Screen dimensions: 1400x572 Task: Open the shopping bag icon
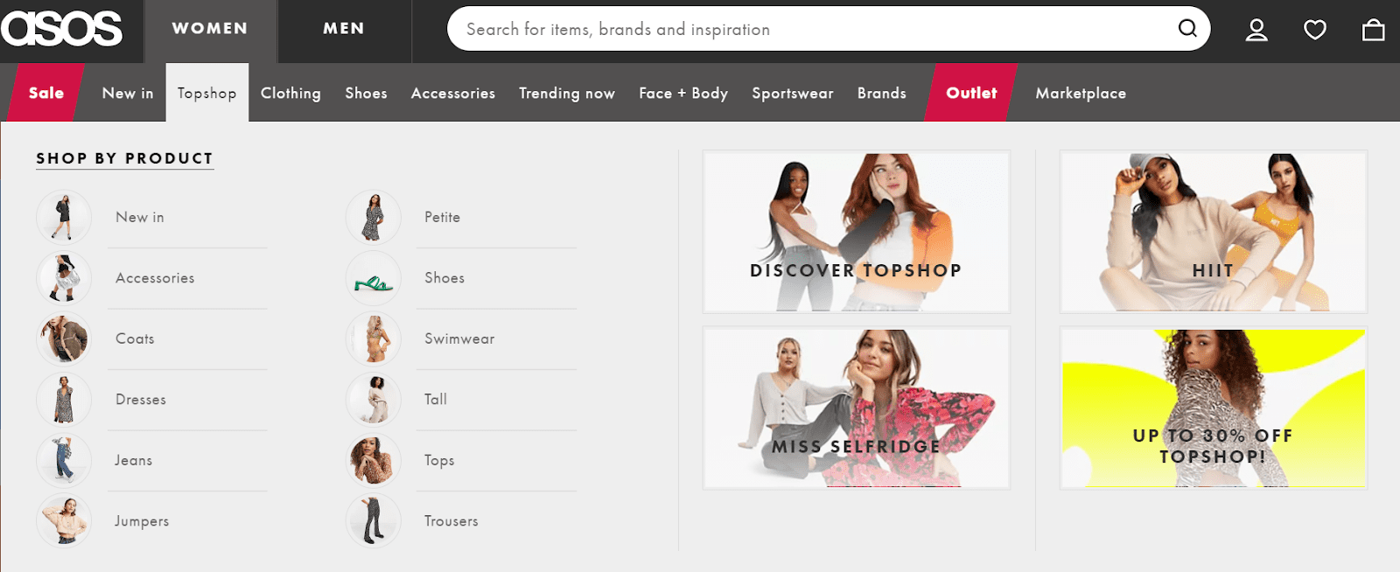tap(1374, 30)
